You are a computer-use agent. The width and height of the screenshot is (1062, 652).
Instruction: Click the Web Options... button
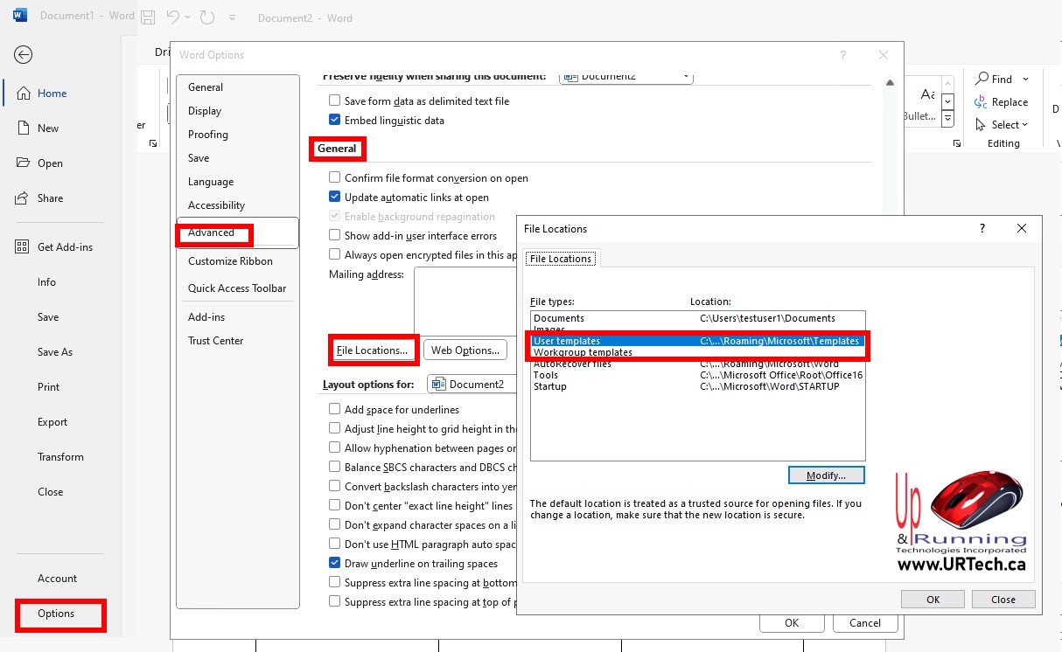[465, 350]
